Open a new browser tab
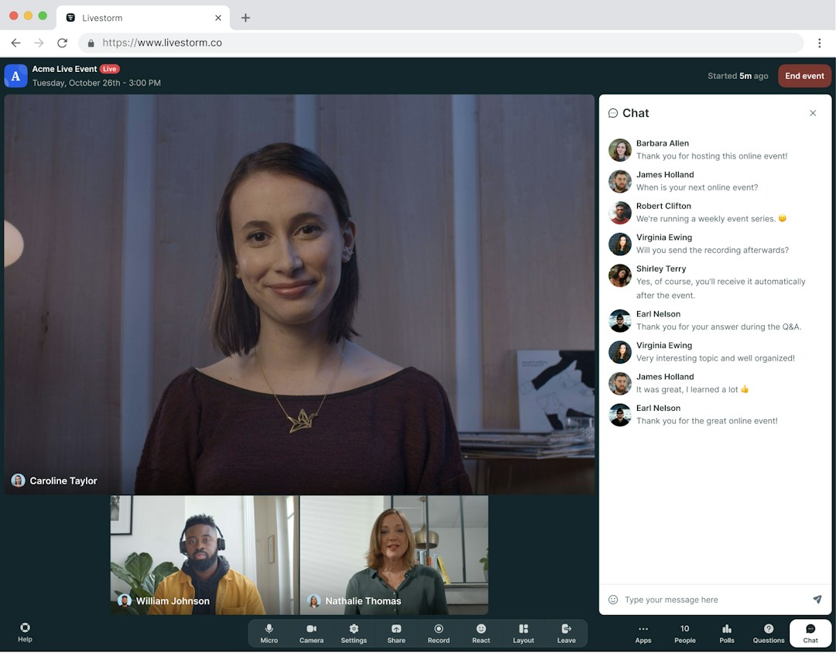Viewport: 836px width, 653px height. click(x=245, y=18)
